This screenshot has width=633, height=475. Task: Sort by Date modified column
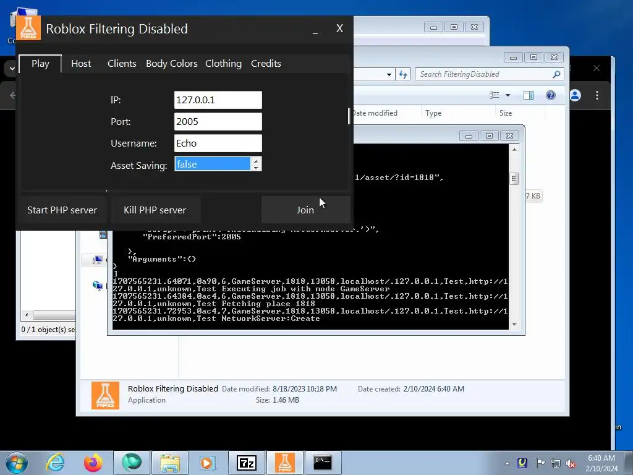[x=375, y=113]
